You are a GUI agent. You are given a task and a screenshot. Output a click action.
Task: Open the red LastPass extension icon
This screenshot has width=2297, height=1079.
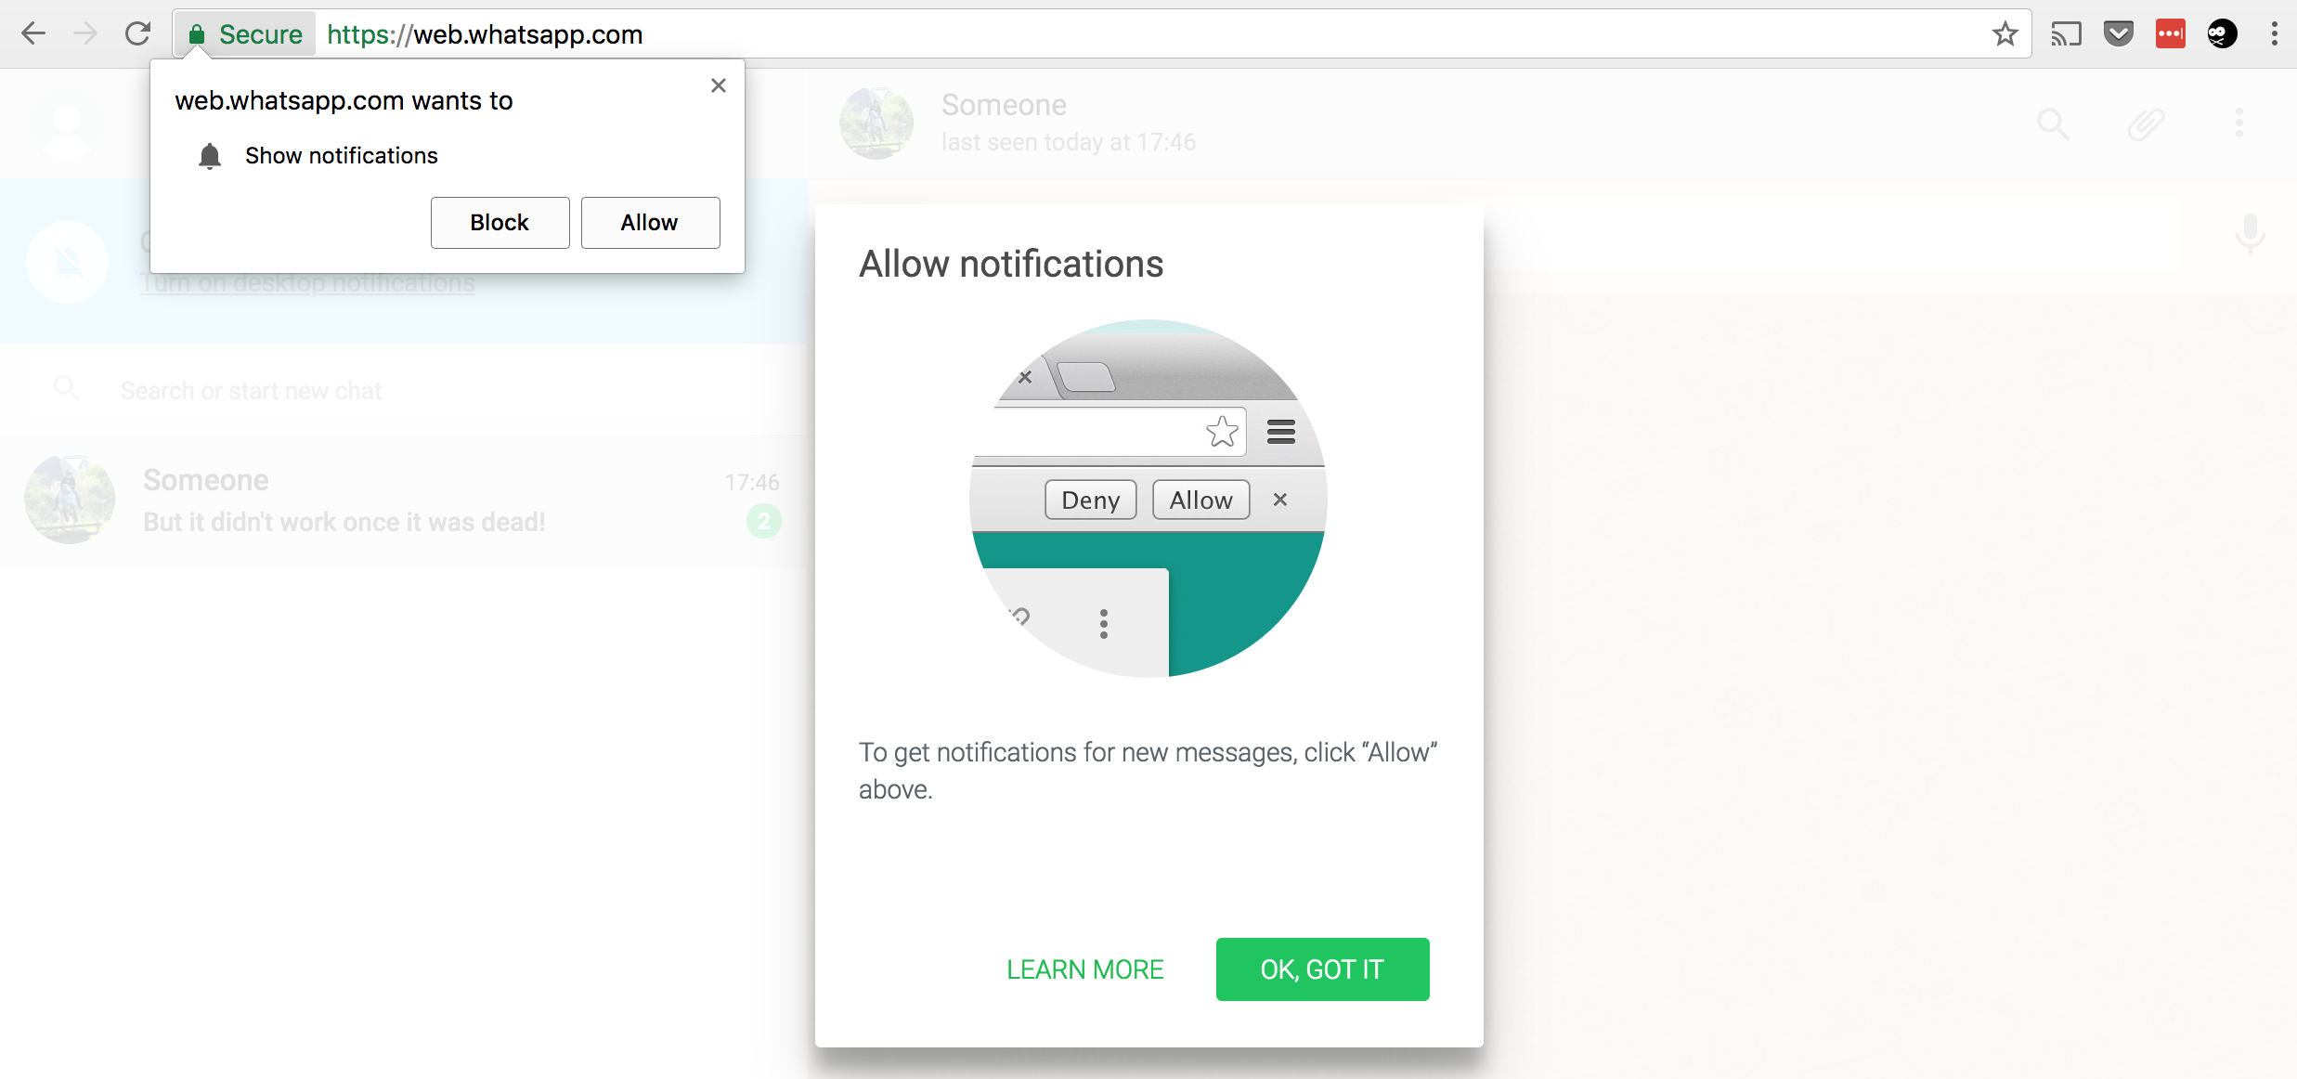[2170, 34]
